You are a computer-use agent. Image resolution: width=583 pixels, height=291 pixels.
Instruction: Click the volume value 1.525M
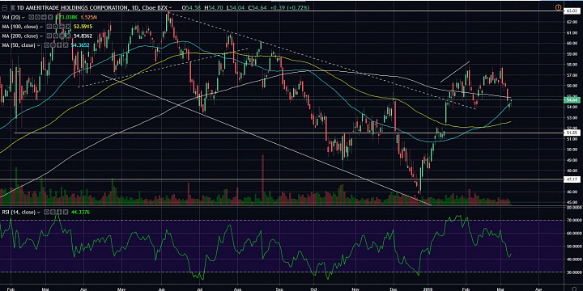pyautogui.click(x=89, y=18)
